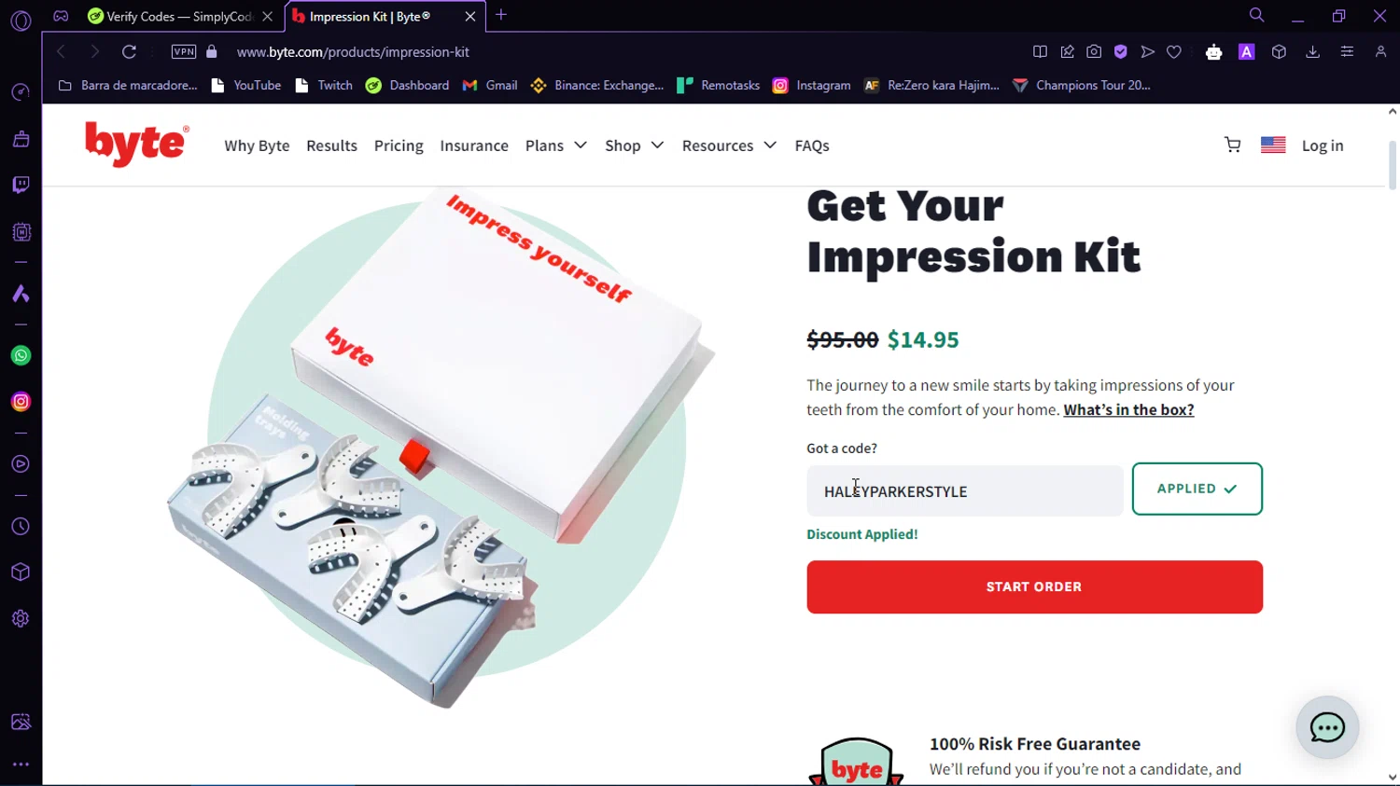The width and height of the screenshot is (1400, 786).
Task: Expand the Plans dropdown menu
Action: point(555,145)
